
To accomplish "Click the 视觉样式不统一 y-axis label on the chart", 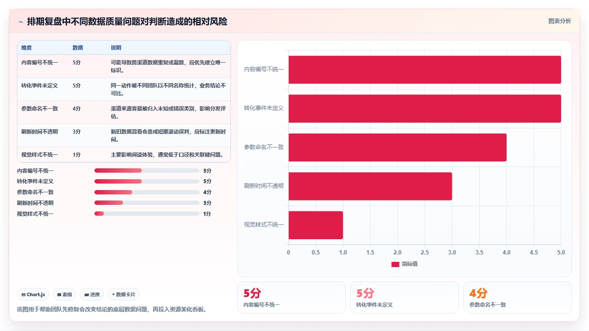I will point(264,224).
